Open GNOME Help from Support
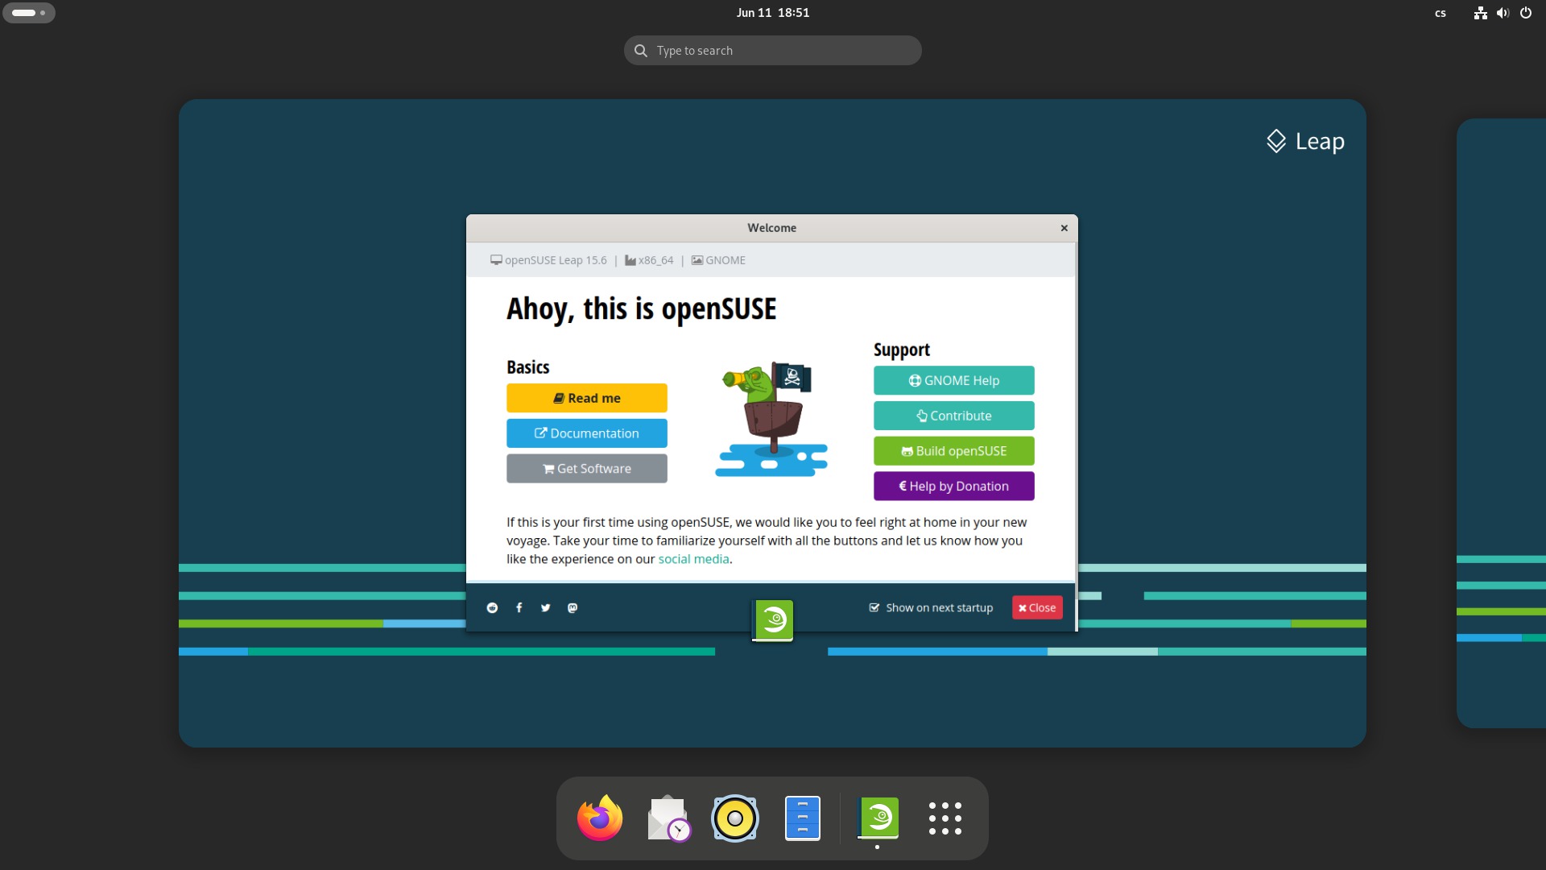 pyautogui.click(x=954, y=380)
